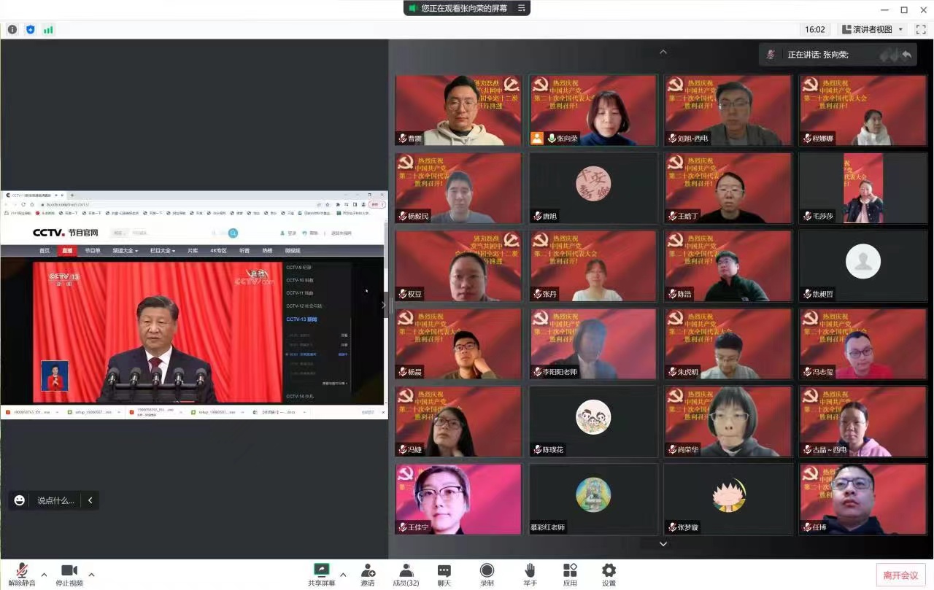Open the meeting info icon
Image resolution: width=934 pixels, height=590 pixels.
click(12, 30)
